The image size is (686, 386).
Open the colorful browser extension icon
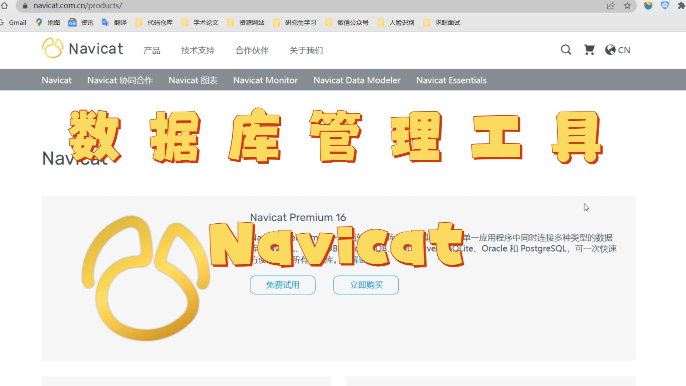click(648, 5)
